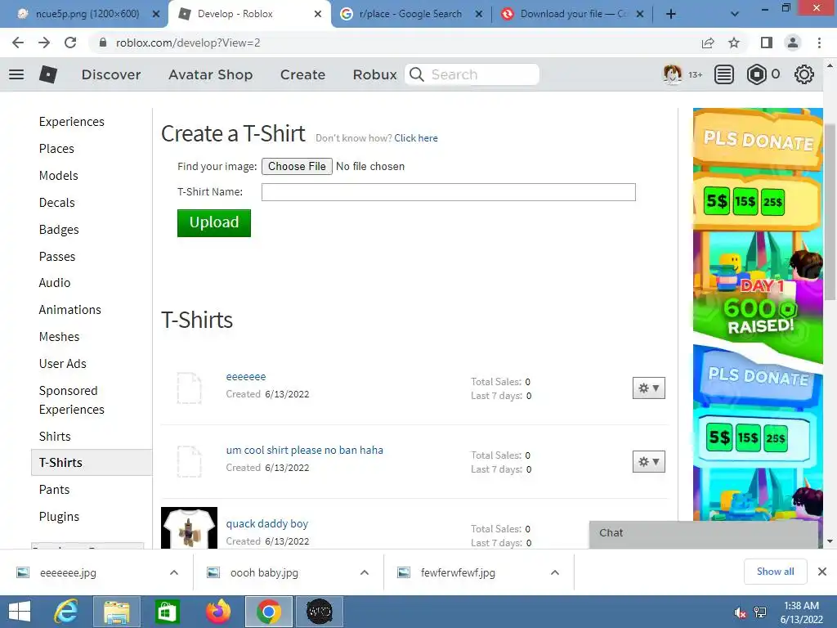Switch to the r/place Google Search tab
The image size is (837, 628).
coord(410,14)
